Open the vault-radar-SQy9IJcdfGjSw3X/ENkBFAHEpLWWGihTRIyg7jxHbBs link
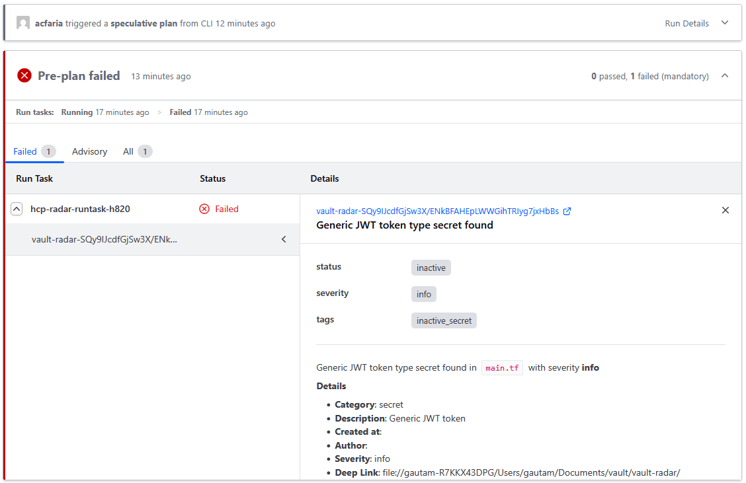 [x=438, y=211]
